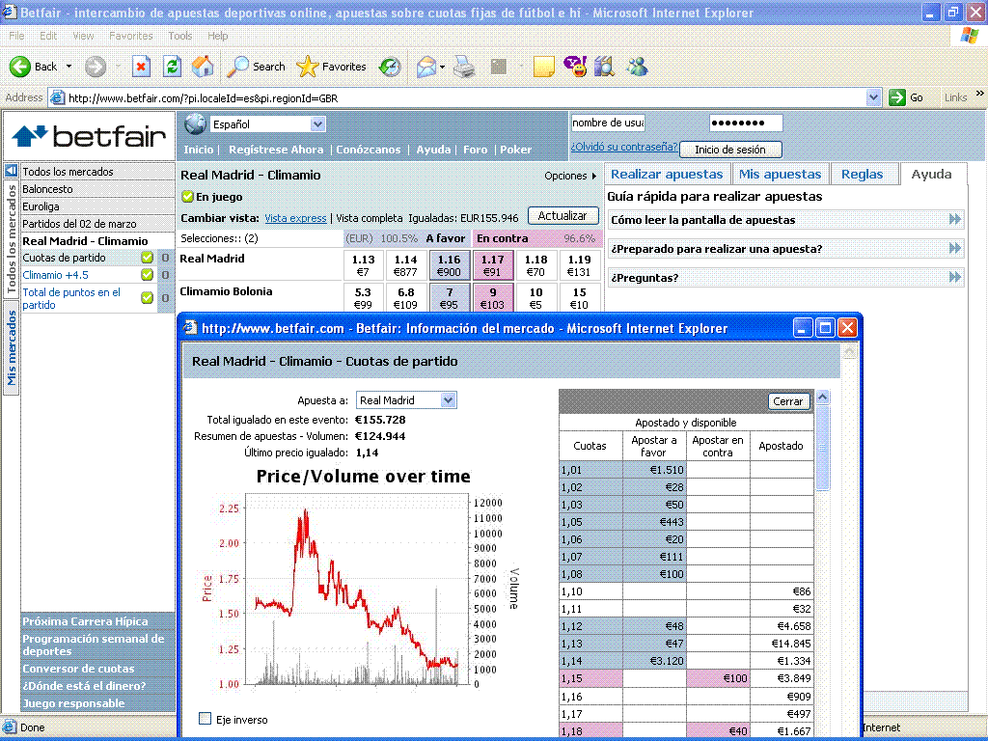Open the Poker nav link
The image size is (988, 741).
click(x=515, y=150)
